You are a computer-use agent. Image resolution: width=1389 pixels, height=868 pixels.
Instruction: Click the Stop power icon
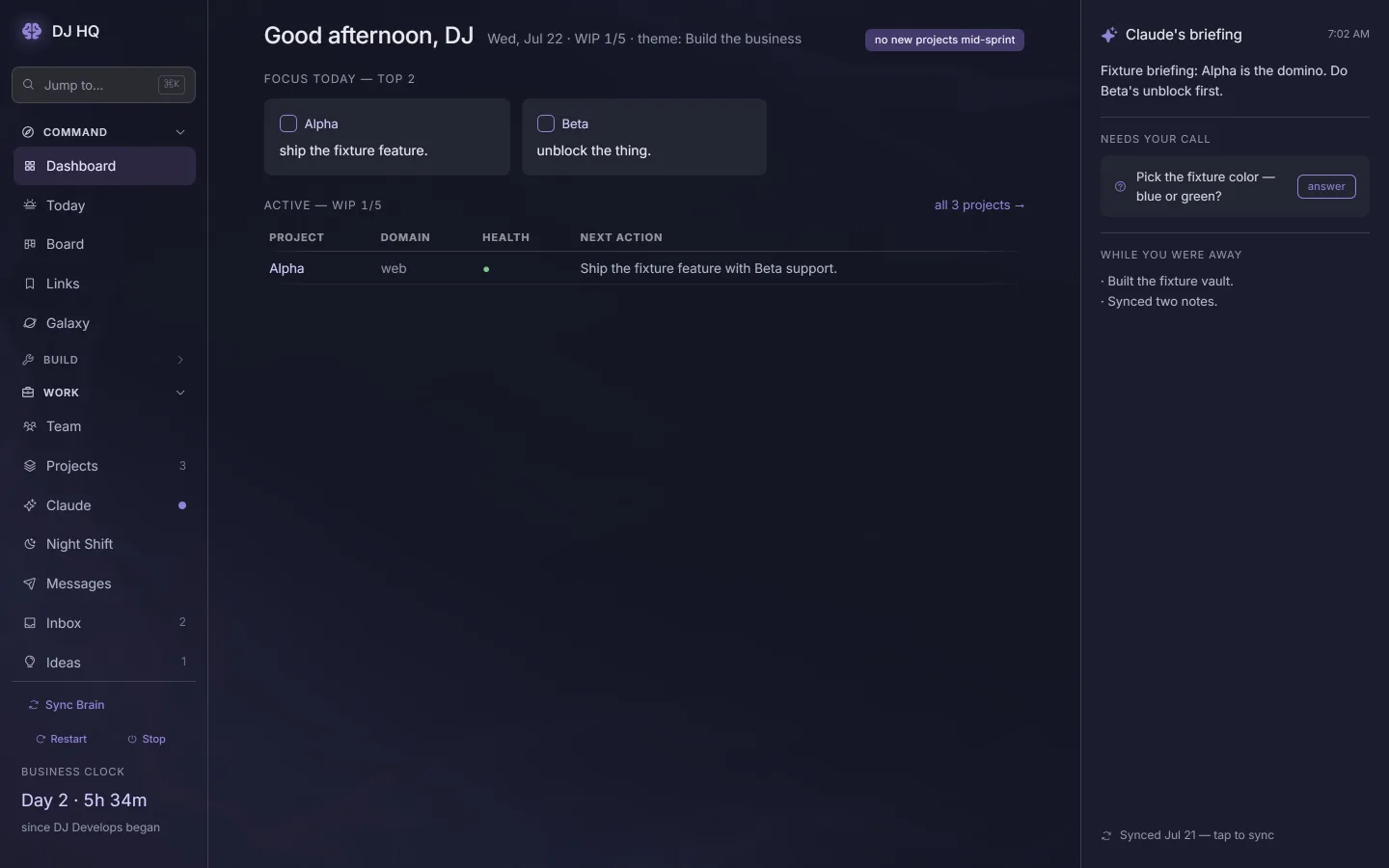point(132,740)
